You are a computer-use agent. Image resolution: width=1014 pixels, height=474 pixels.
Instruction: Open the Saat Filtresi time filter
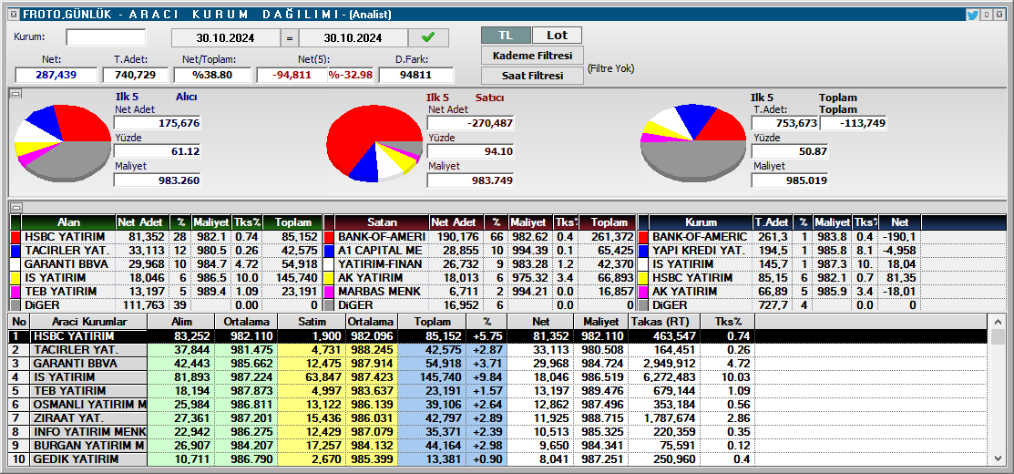[532, 76]
